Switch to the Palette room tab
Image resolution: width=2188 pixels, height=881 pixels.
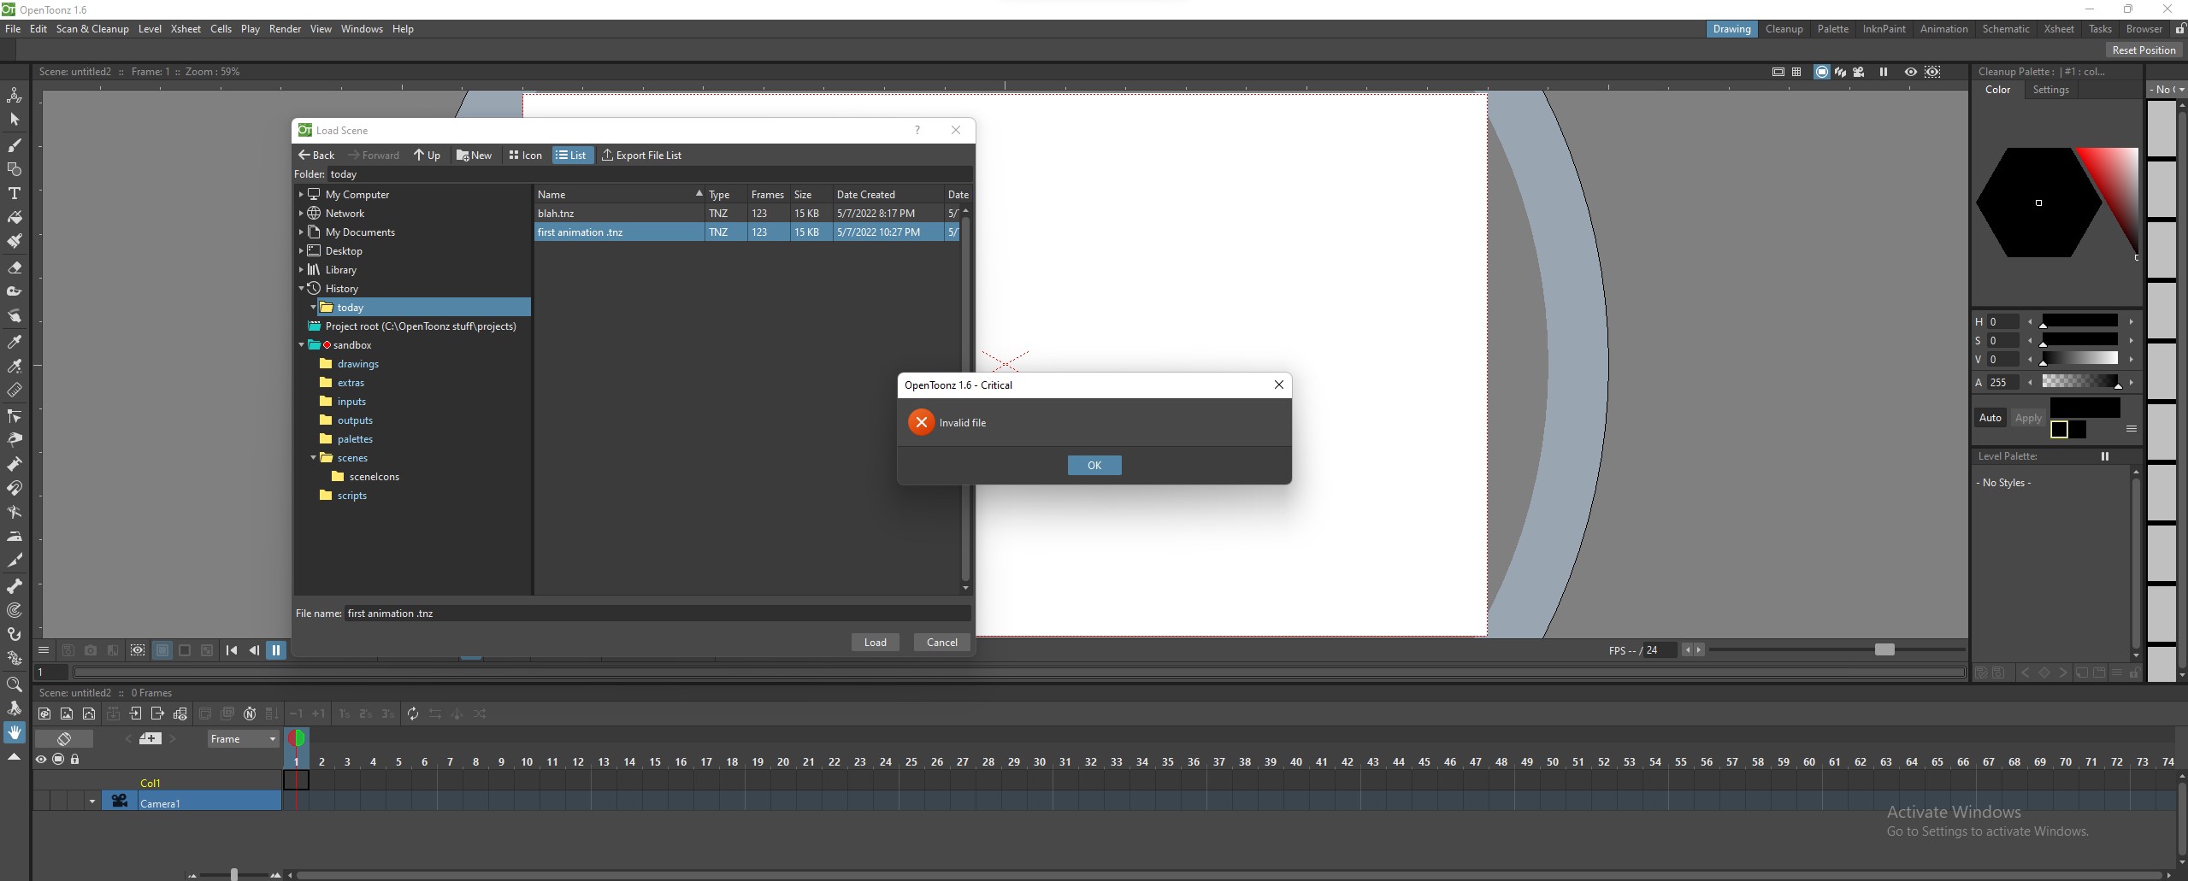1832,28
